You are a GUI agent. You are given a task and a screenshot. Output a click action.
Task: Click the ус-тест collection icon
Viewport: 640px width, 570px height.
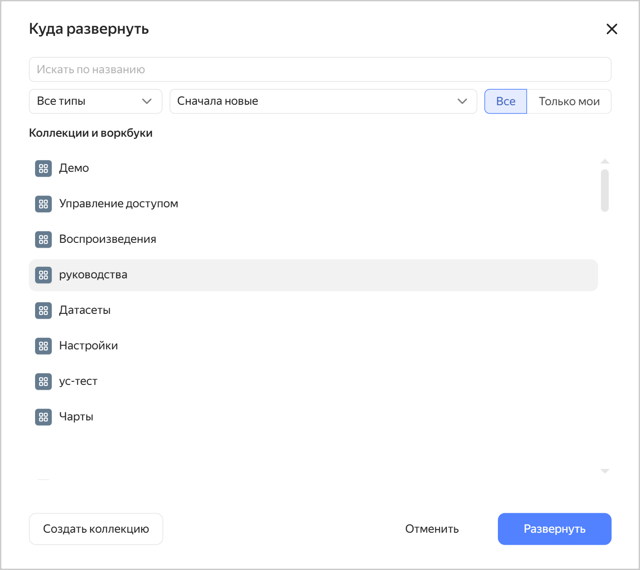point(43,381)
